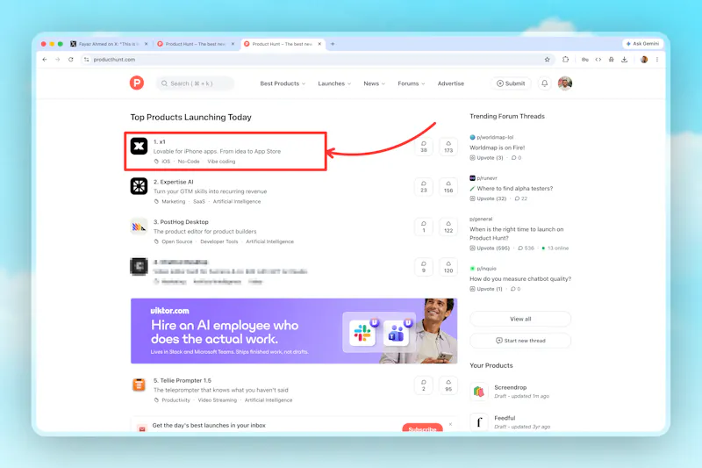Dismiss the newsletter signup banner
702x468 pixels.
450,424
